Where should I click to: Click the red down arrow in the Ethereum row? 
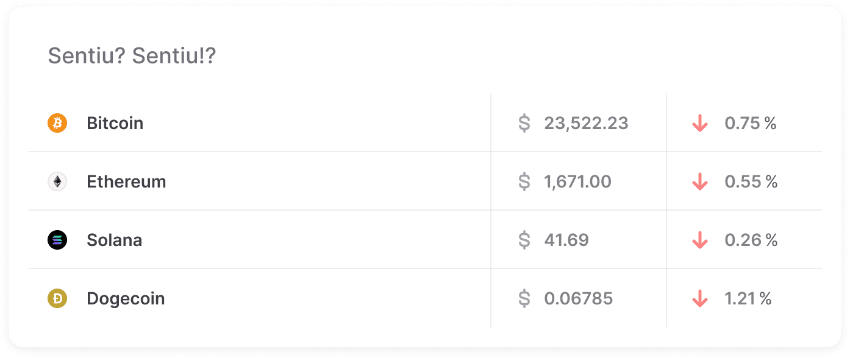(700, 181)
